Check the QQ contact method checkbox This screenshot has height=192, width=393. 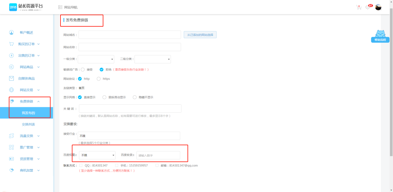81,166
